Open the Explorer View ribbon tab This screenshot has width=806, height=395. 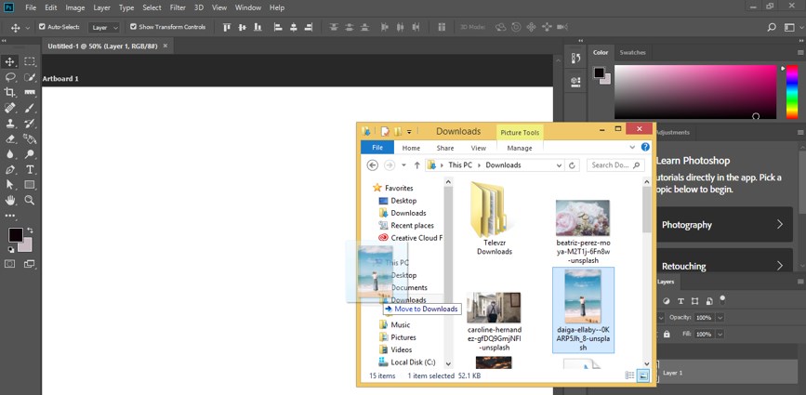(478, 148)
